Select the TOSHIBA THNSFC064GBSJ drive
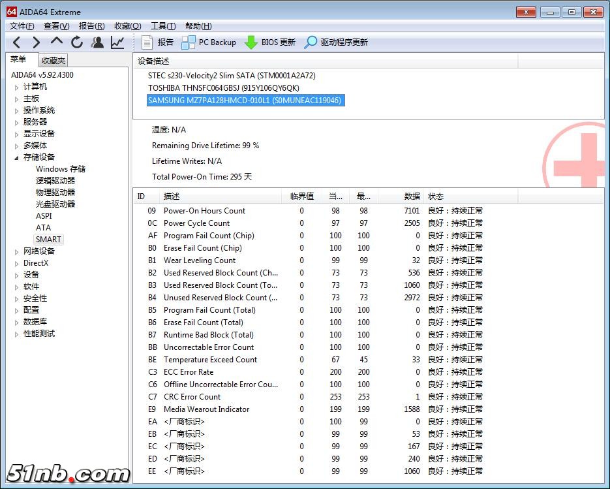Viewport: 610px width, 489px height. pos(223,88)
